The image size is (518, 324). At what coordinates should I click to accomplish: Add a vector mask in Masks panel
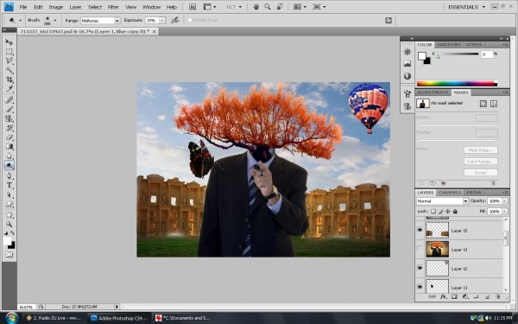494,104
